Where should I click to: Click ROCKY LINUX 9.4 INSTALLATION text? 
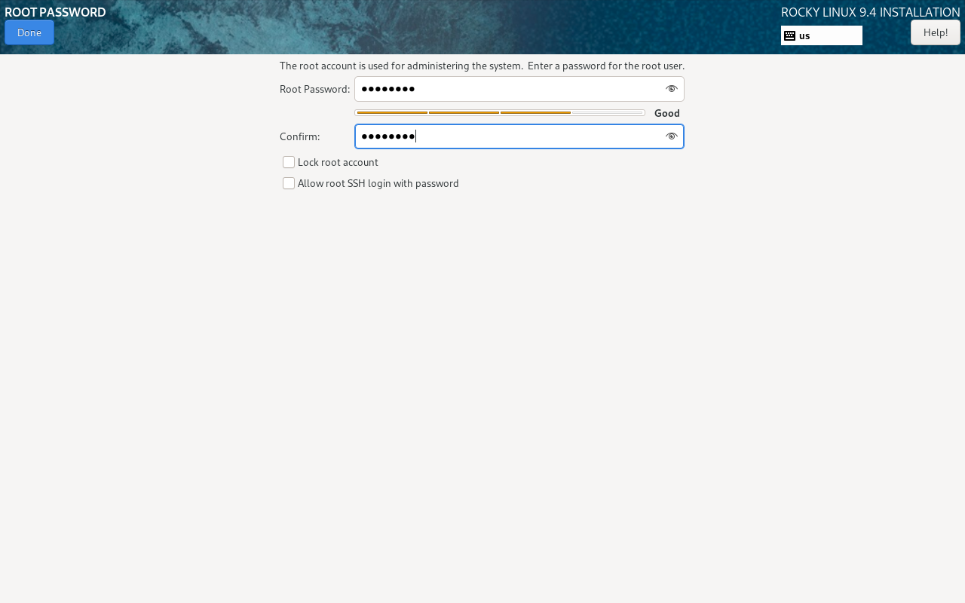(870, 12)
